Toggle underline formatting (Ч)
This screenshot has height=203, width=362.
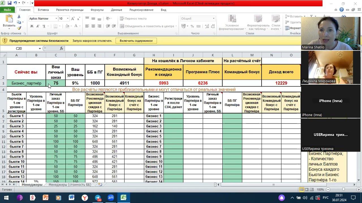(44, 26)
